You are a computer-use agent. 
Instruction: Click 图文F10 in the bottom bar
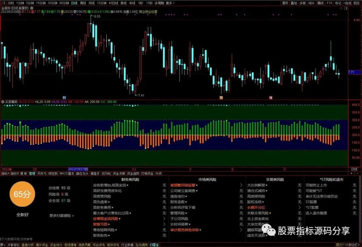[x=342, y=245]
